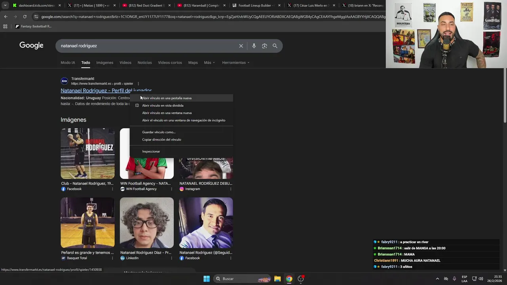The image size is (507, 285).
Task: Open the Fantasy Basketball bookmark
Action: coord(33,27)
